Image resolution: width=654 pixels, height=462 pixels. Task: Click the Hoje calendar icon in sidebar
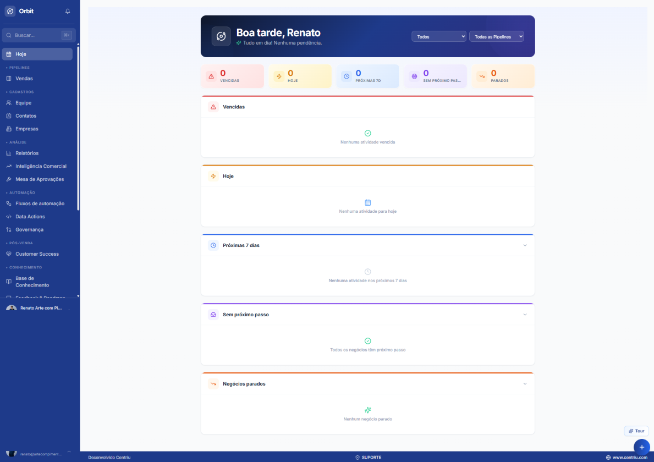pyautogui.click(x=9, y=54)
